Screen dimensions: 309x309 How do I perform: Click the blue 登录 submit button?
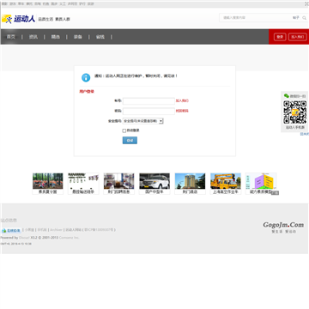130,140
